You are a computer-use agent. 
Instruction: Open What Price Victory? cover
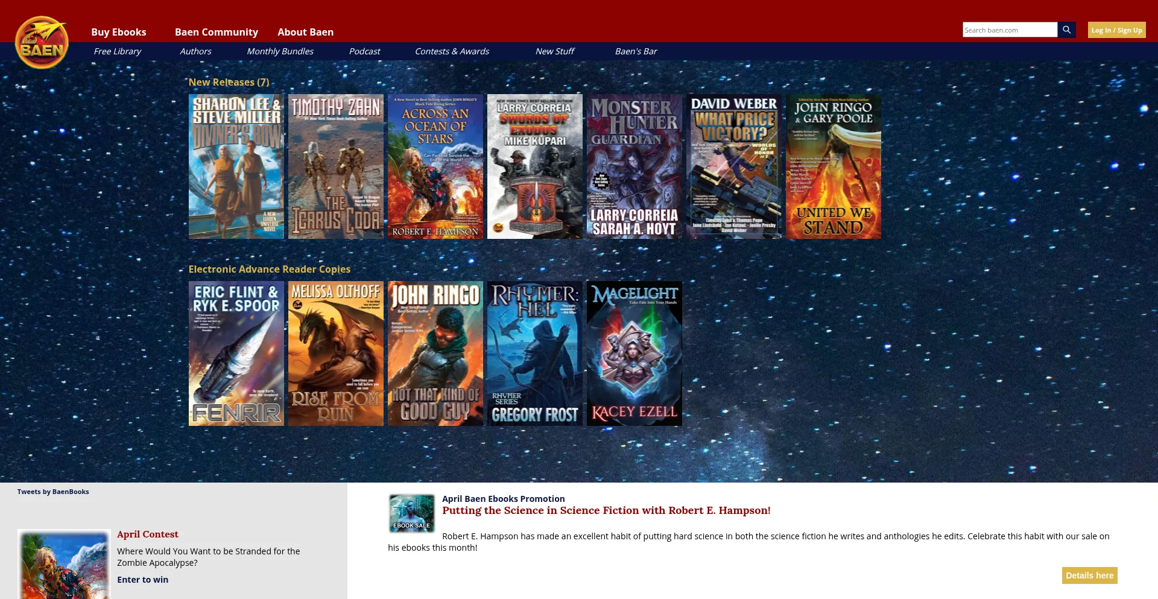coord(734,166)
